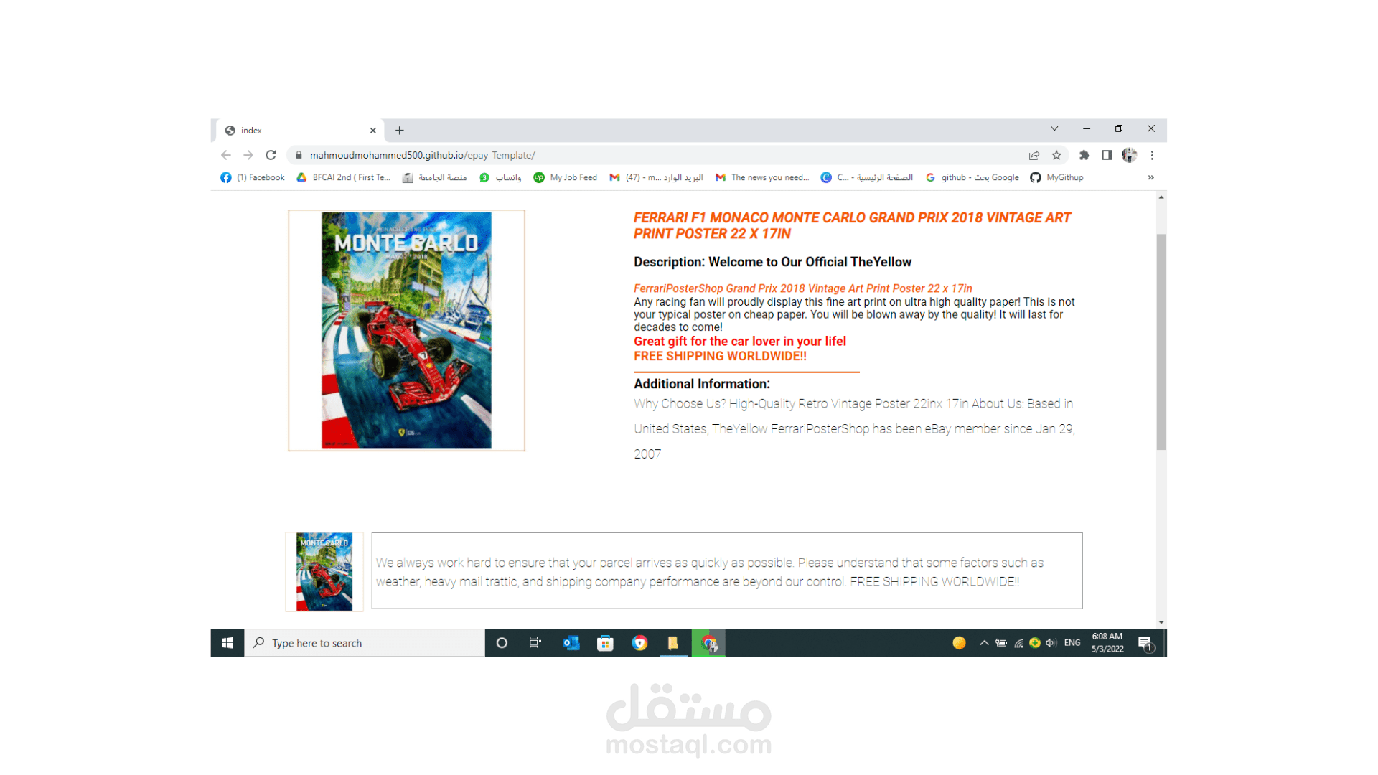Open the Chrome three-dot menu

tap(1152, 155)
